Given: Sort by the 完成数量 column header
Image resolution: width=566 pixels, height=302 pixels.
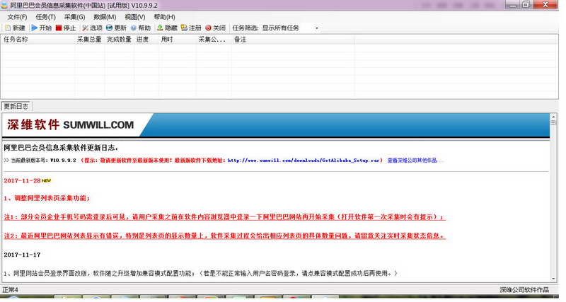Looking at the screenshot, I should pos(119,40).
